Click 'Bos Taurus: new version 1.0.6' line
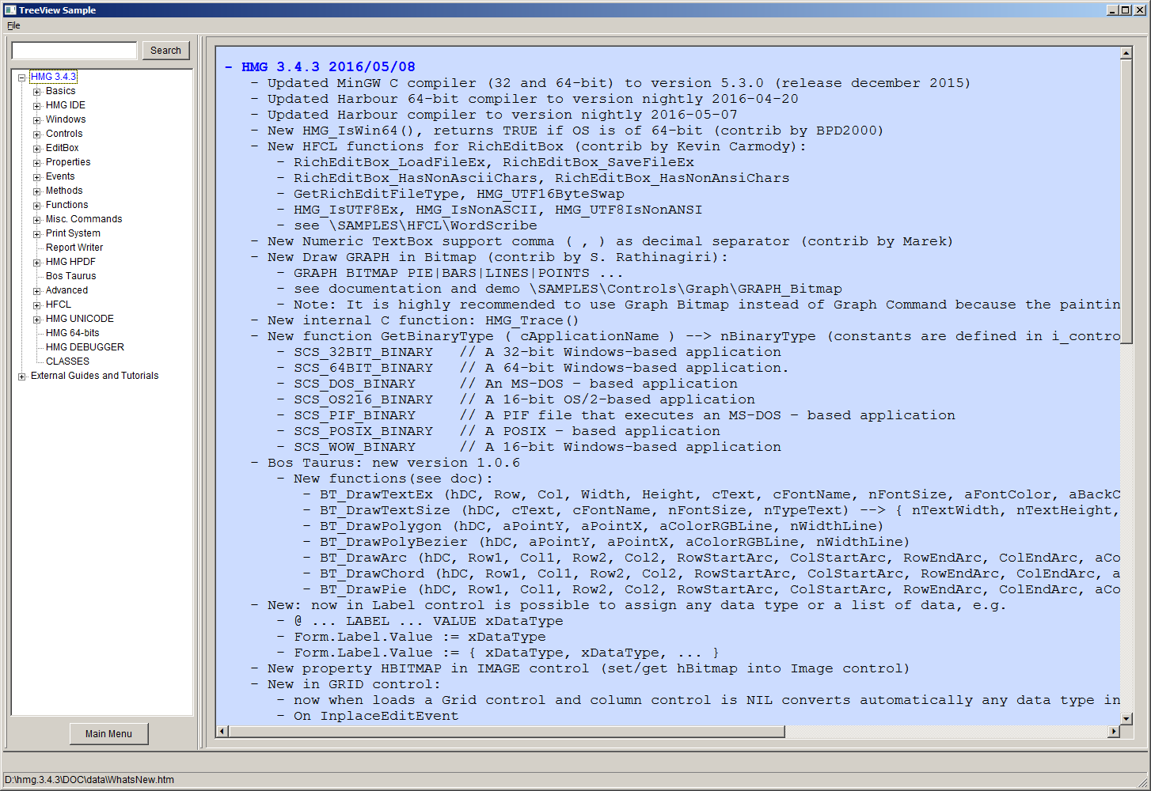1151x791 pixels. coord(393,462)
